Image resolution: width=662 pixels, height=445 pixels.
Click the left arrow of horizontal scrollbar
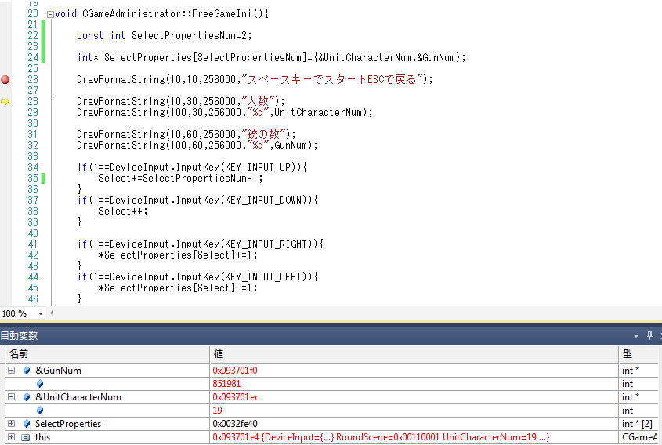(x=52, y=313)
